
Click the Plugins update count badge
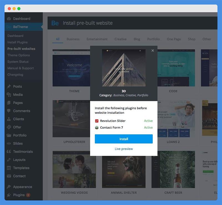coord(28,195)
